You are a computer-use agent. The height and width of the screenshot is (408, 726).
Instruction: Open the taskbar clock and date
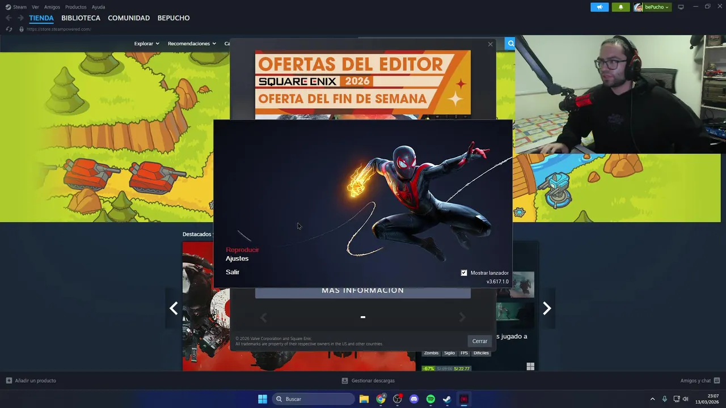click(707, 399)
